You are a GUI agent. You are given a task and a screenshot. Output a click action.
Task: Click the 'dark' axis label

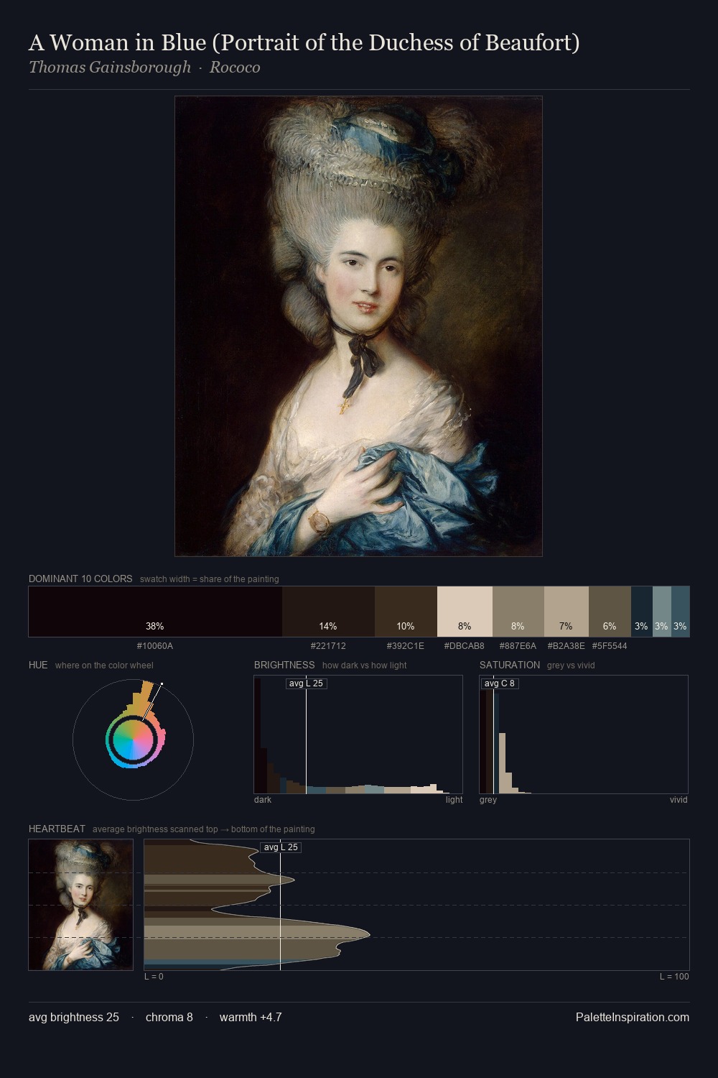point(263,799)
